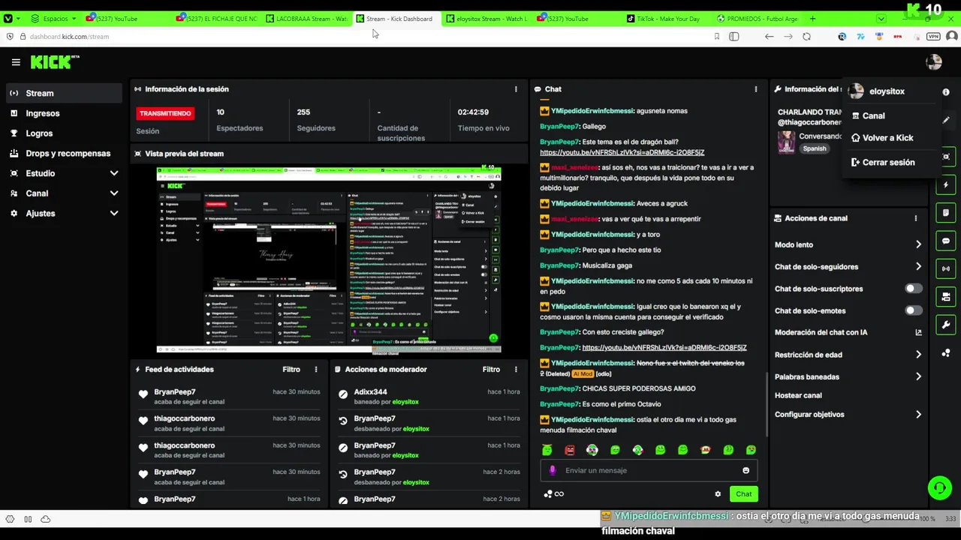The width and height of the screenshot is (961, 540).
Task: Click the points infinity icon below the message box
Action: point(554,494)
